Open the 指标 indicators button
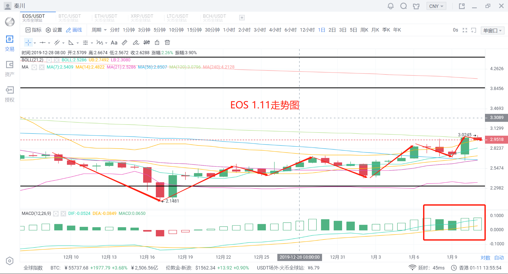Image resolution: width=508 pixels, height=274 pixels. click(x=33, y=30)
